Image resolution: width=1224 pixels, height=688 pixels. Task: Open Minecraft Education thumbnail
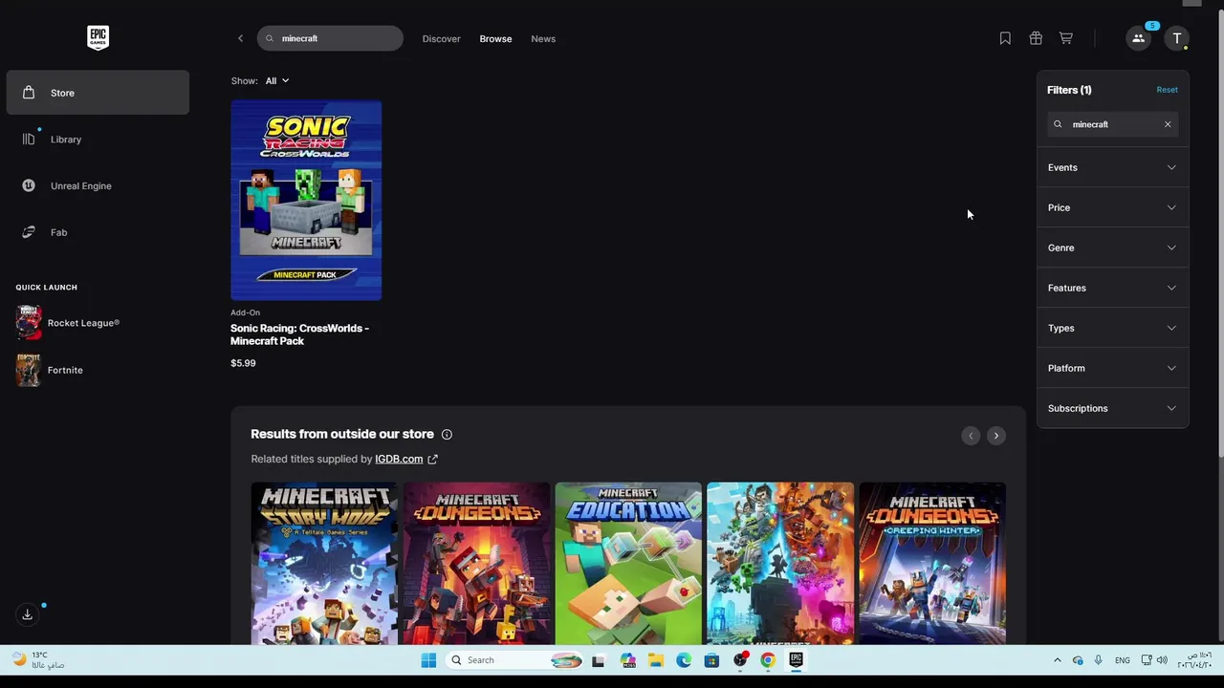click(628, 564)
